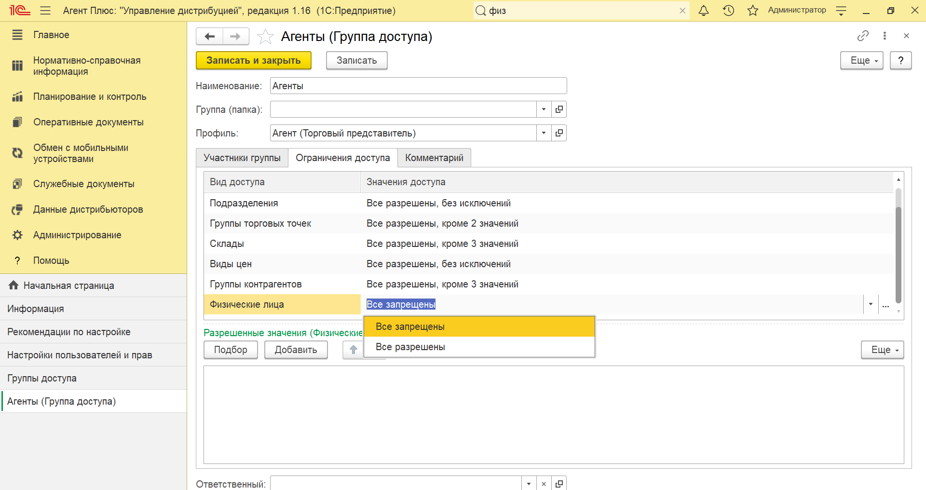Screen dimensions: 926x490
Task: Switch to Участники группы tab
Action: [242, 158]
